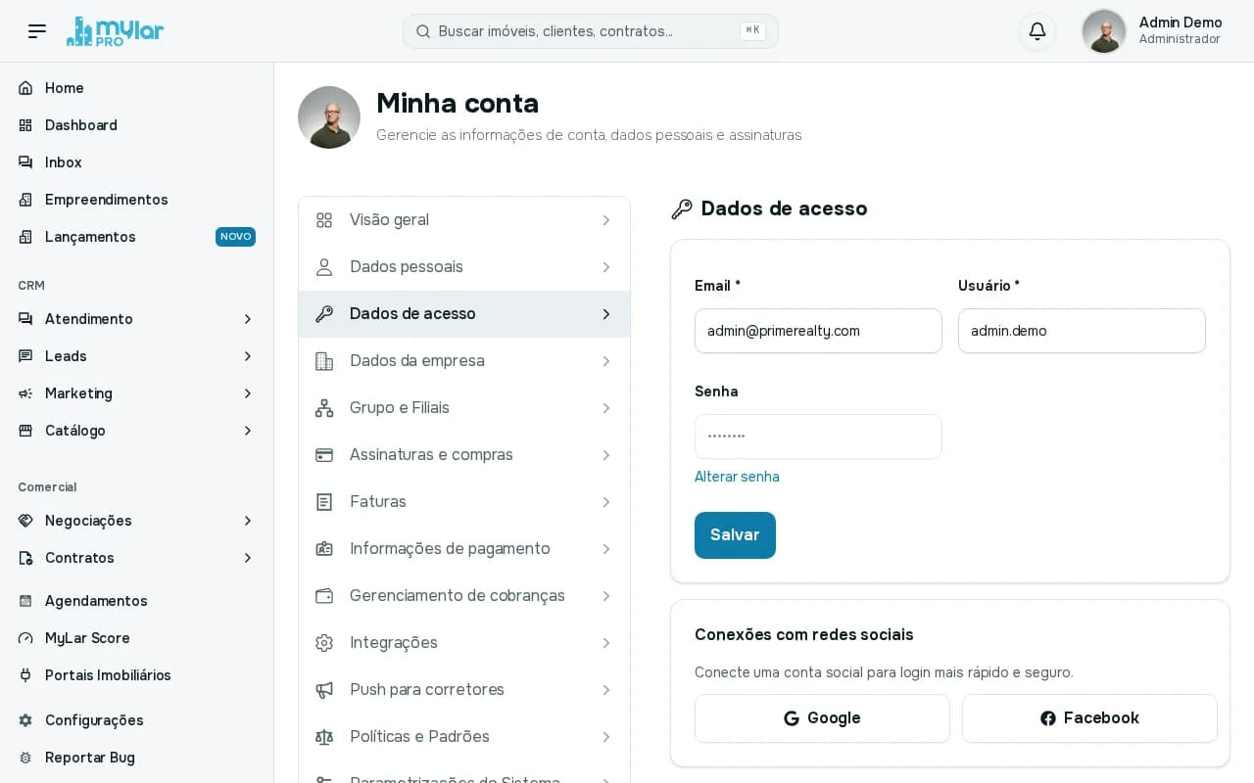Click the Empreendimentos building icon
Image resolution: width=1254 pixels, height=783 pixels.
(25, 200)
